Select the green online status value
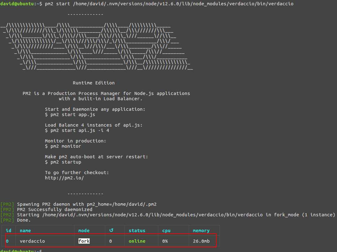 click(x=137, y=241)
